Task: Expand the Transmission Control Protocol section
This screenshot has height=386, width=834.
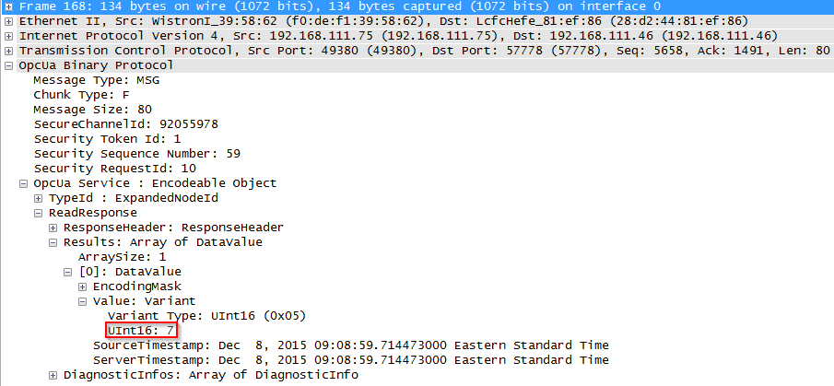Action: 8,51
